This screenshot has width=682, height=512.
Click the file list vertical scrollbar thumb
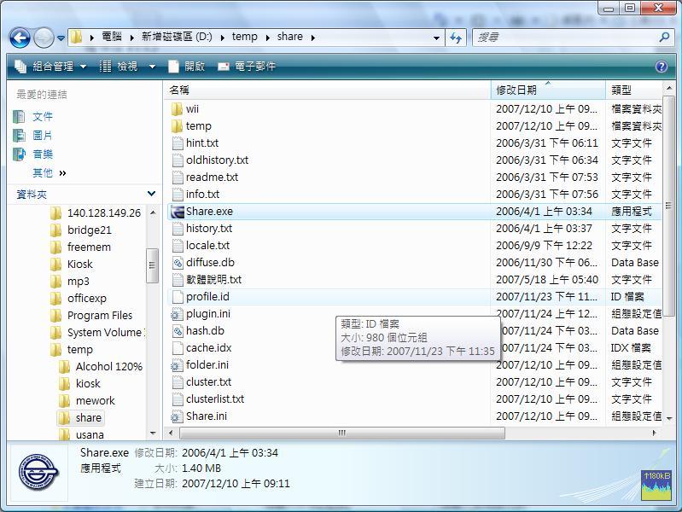coord(669,207)
